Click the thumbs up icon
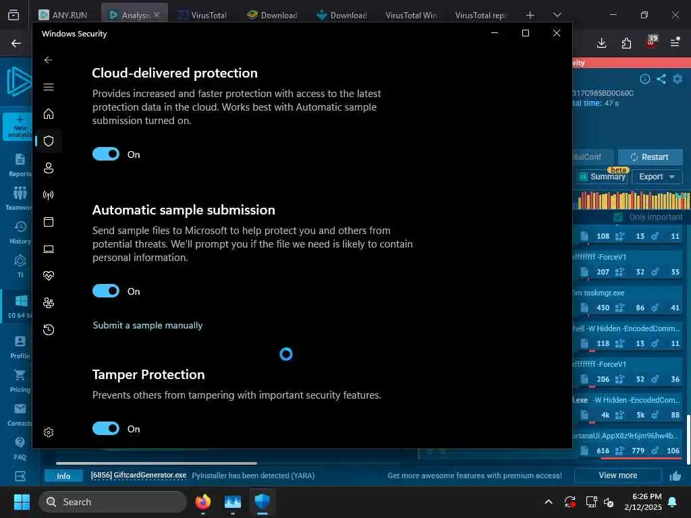This screenshot has width=691, height=518. coord(675,476)
